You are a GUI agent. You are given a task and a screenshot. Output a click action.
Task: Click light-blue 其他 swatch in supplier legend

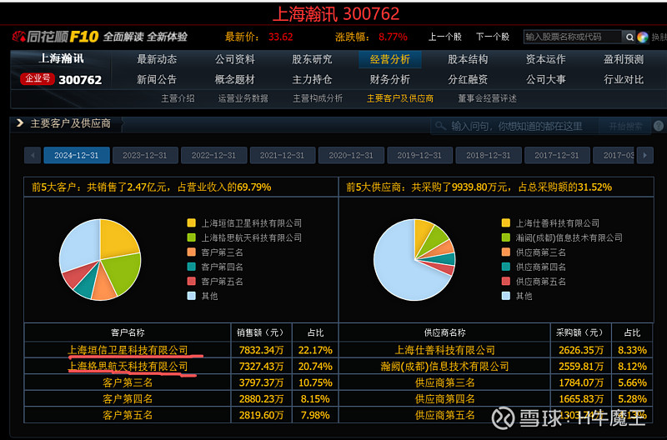[x=506, y=296]
